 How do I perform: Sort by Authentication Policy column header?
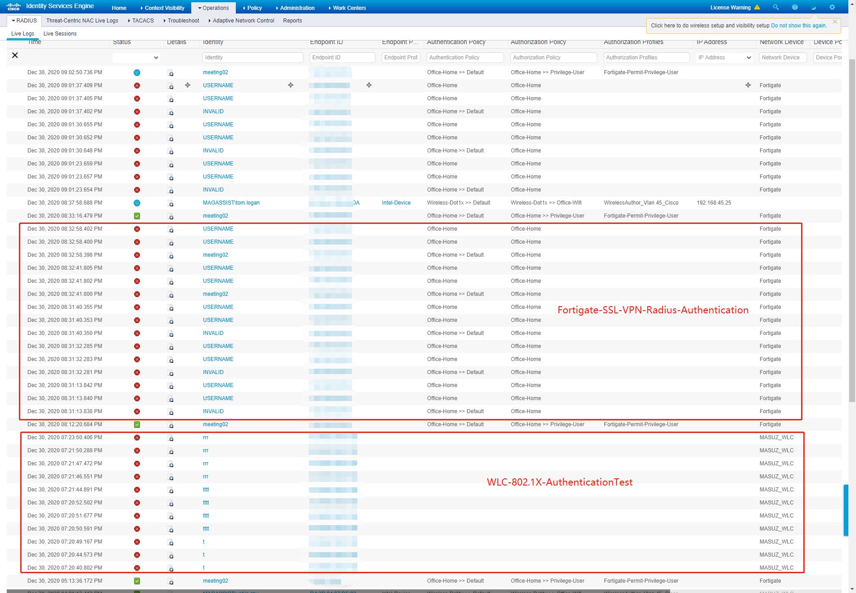tap(456, 42)
